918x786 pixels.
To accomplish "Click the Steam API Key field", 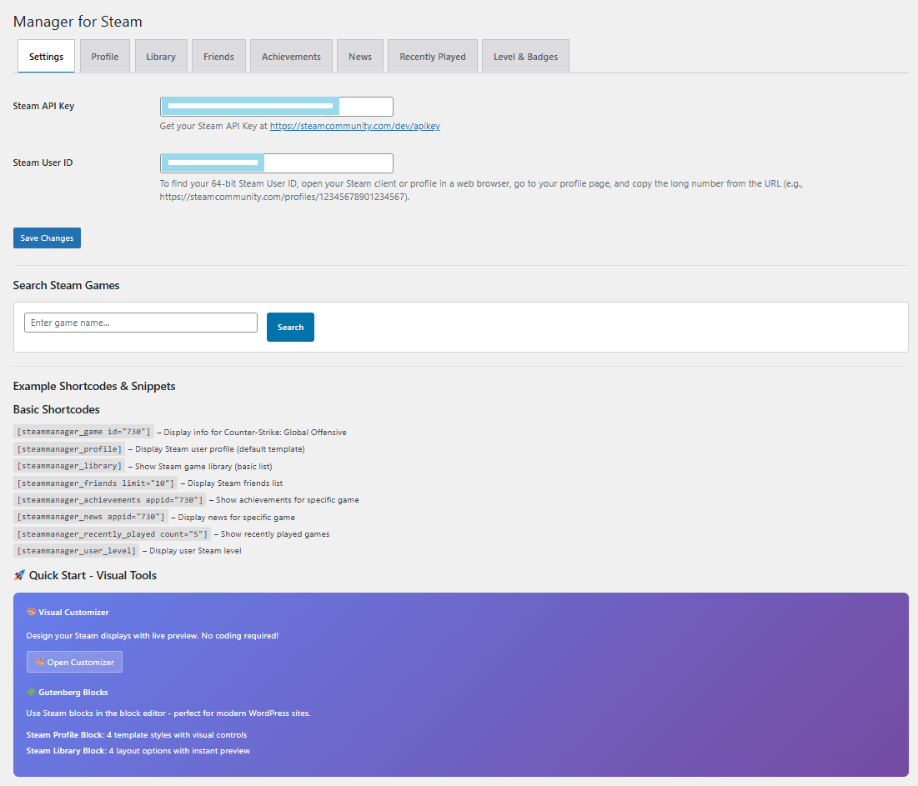I will [x=276, y=107].
